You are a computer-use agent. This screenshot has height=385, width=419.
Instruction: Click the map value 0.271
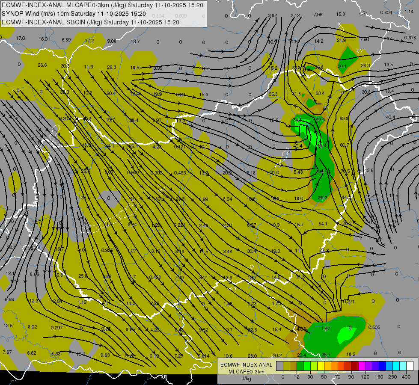coord(349,302)
